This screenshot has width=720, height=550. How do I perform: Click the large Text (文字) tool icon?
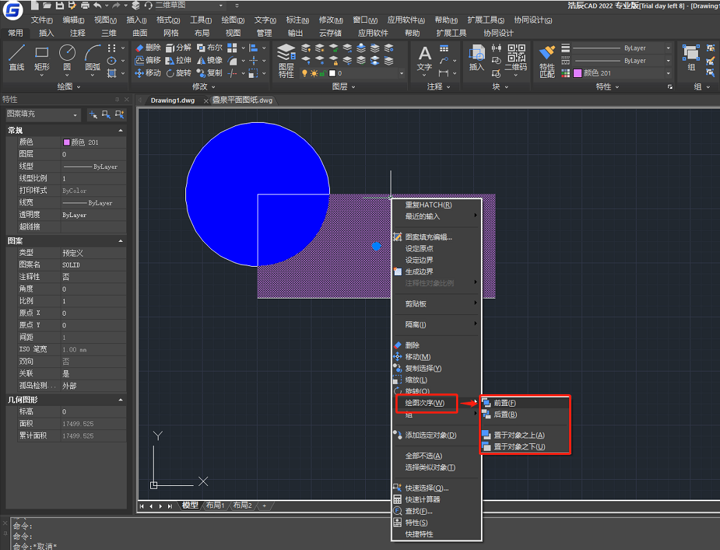424,58
